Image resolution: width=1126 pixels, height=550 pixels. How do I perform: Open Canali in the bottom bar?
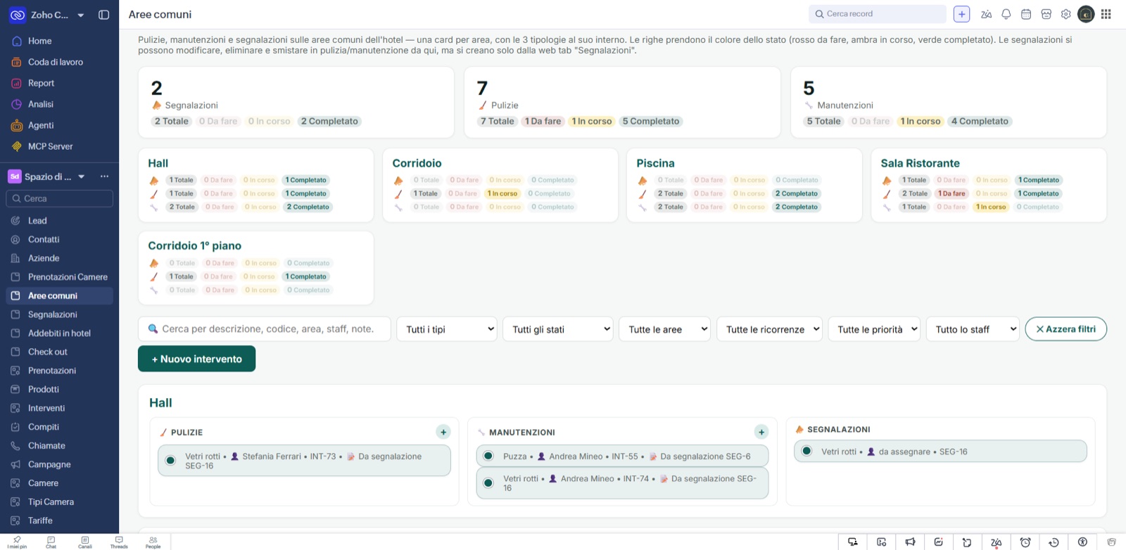(85, 542)
